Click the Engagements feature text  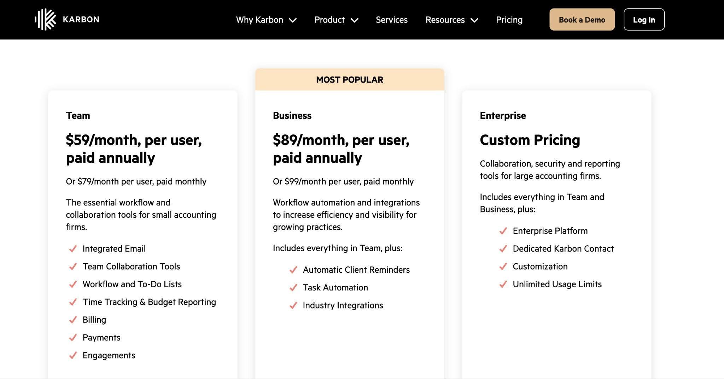pyautogui.click(x=109, y=355)
